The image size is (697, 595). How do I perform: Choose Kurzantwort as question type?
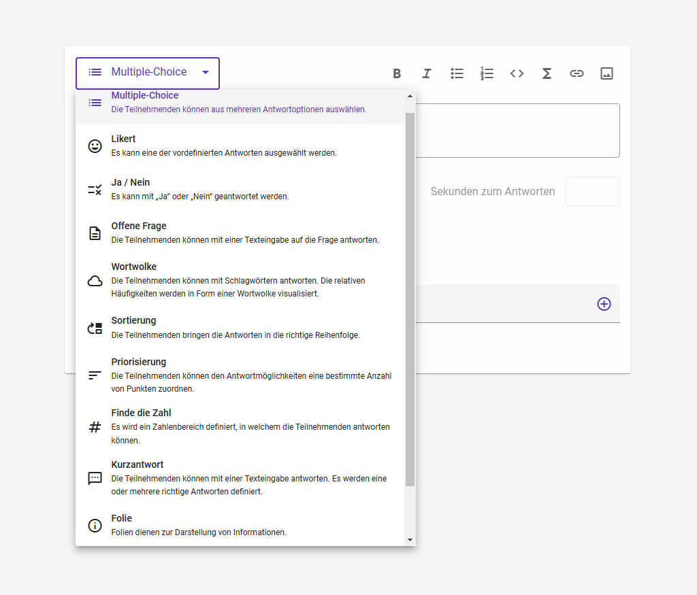240,477
